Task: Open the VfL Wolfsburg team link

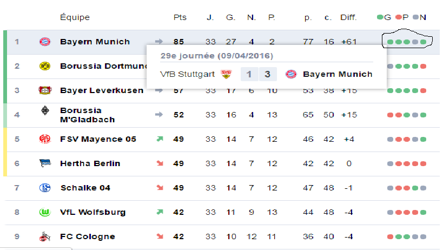Action: coord(93,212)
